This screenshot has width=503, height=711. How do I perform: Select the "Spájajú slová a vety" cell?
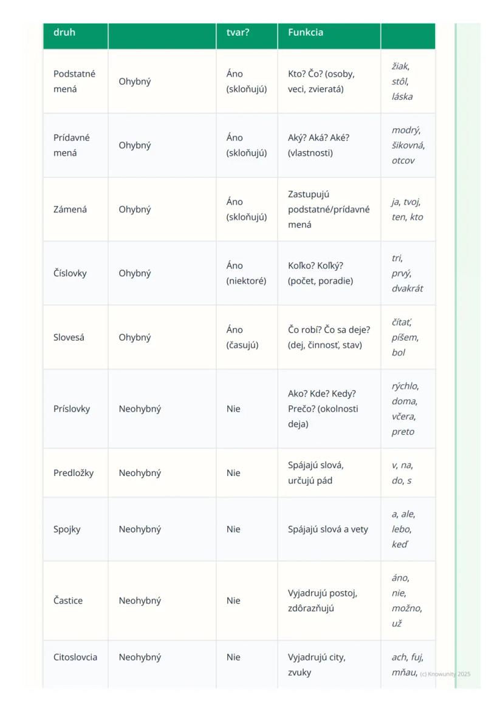[x=328, y=529]
